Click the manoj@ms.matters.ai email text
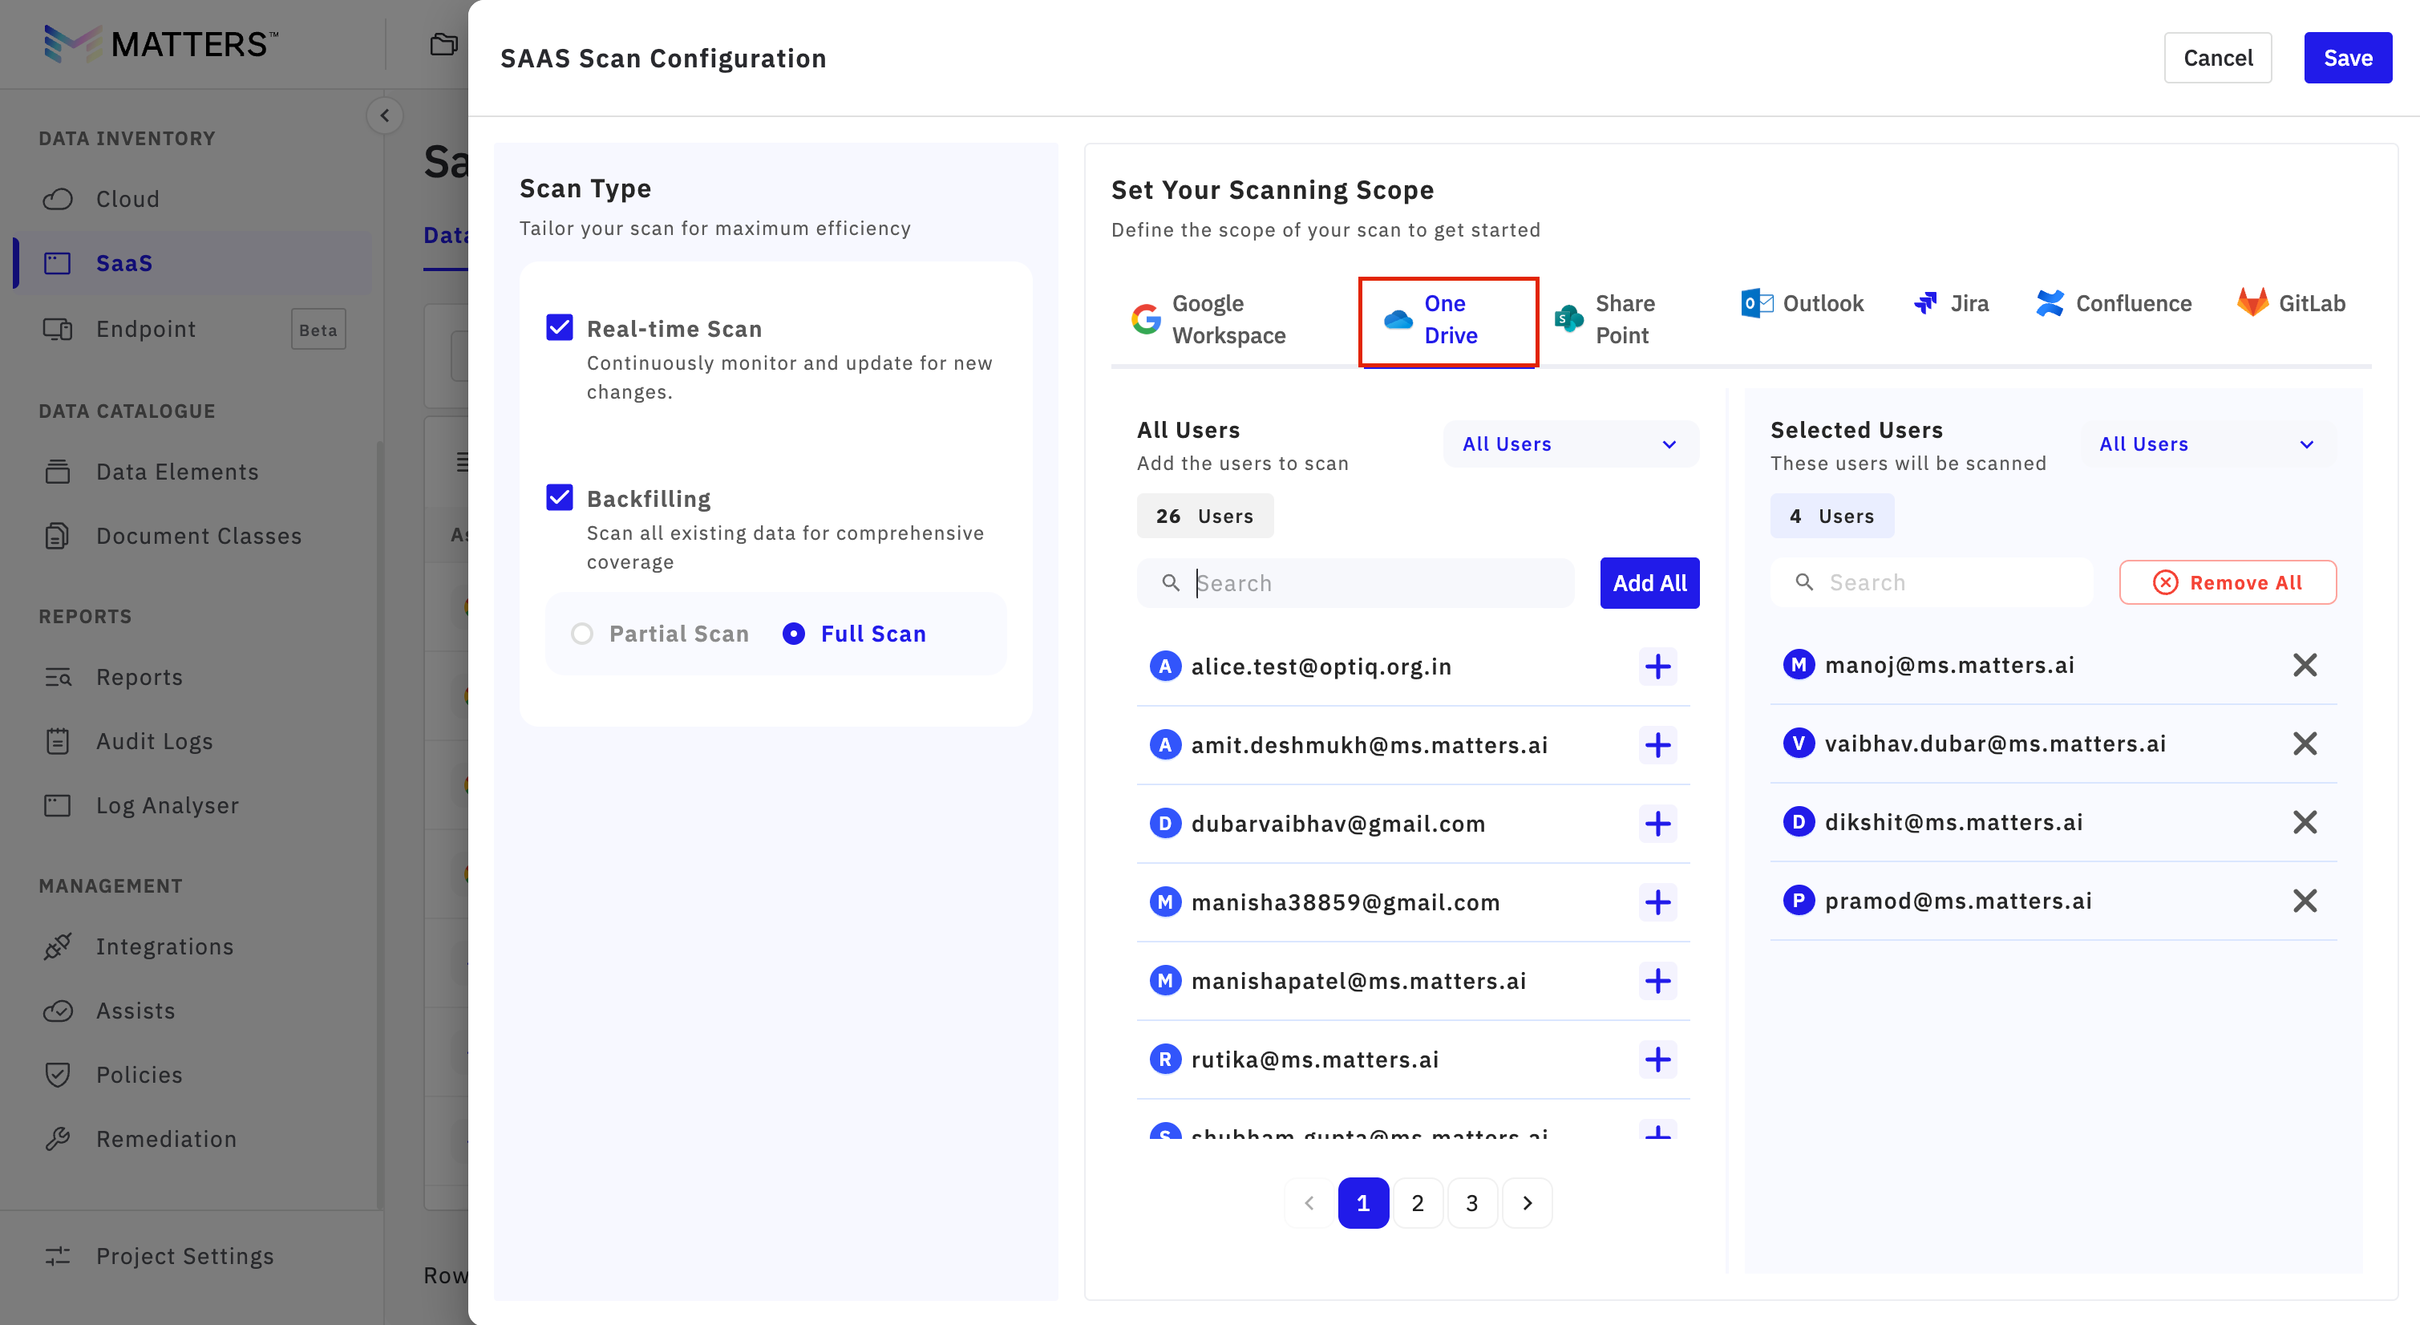 [1949, 666]
